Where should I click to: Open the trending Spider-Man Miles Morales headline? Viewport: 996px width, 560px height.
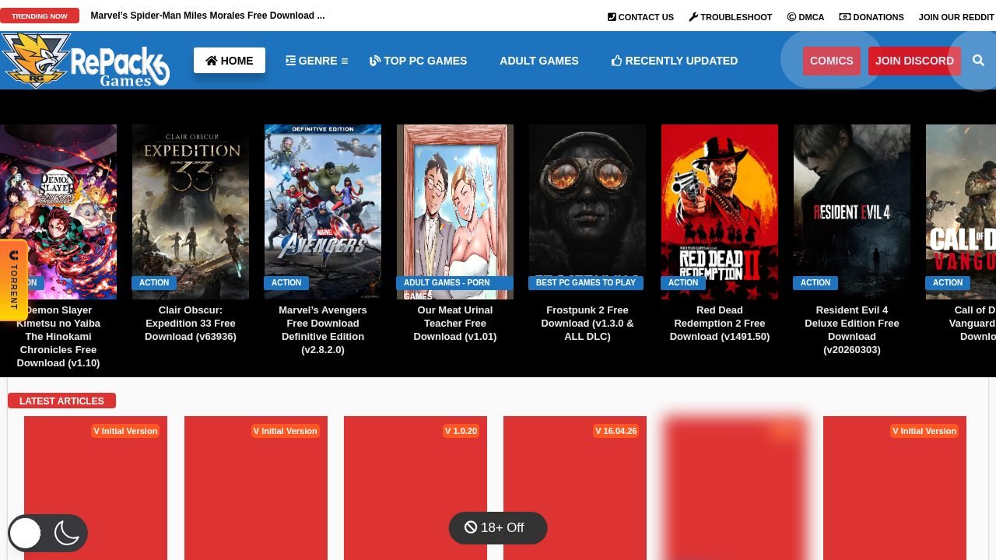coord(208,16)
